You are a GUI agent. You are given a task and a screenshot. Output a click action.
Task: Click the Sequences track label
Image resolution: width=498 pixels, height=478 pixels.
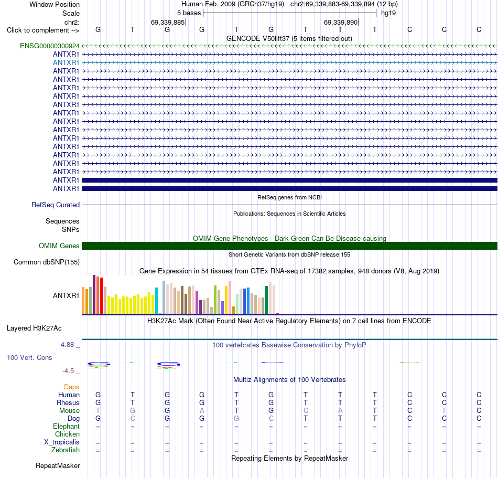tap(62, 221)
